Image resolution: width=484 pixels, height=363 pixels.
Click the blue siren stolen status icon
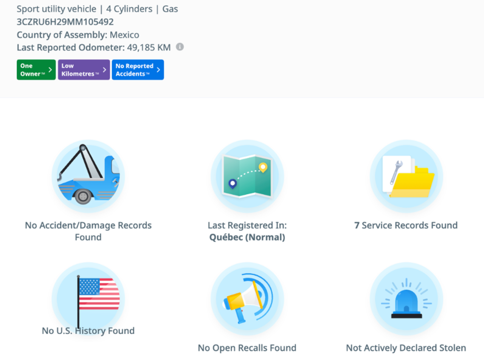pyautogui.click(x=406, y=299)
